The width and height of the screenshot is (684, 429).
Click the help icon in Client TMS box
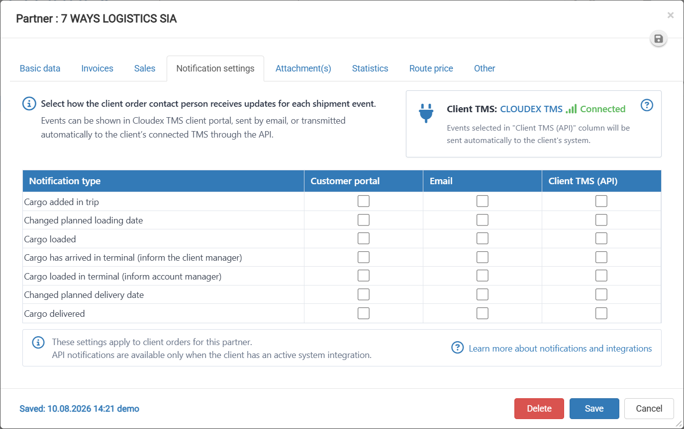(x=647, y=105)
